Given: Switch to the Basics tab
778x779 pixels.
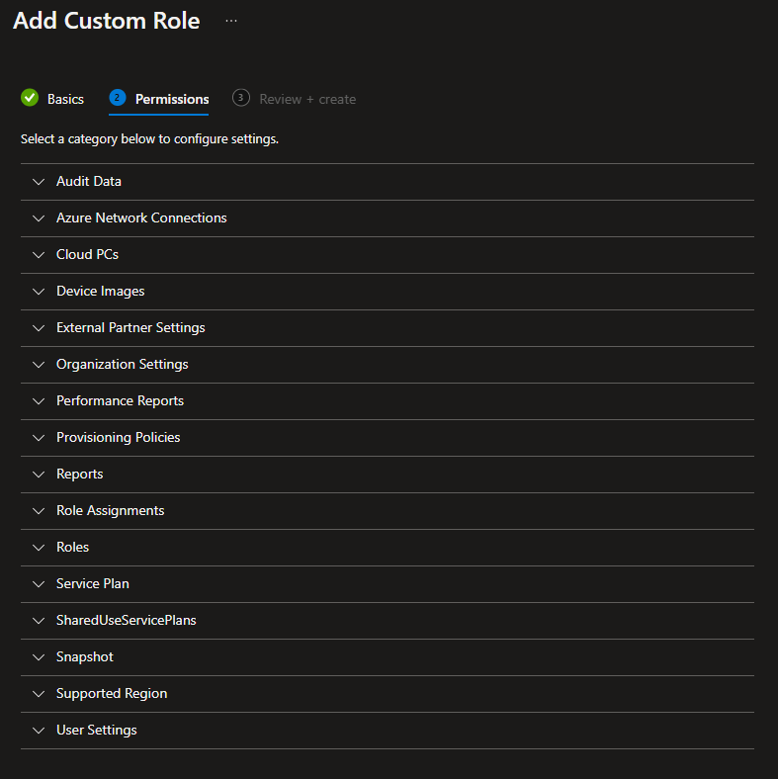Looking at the screenshot, I should click(65, 99).
